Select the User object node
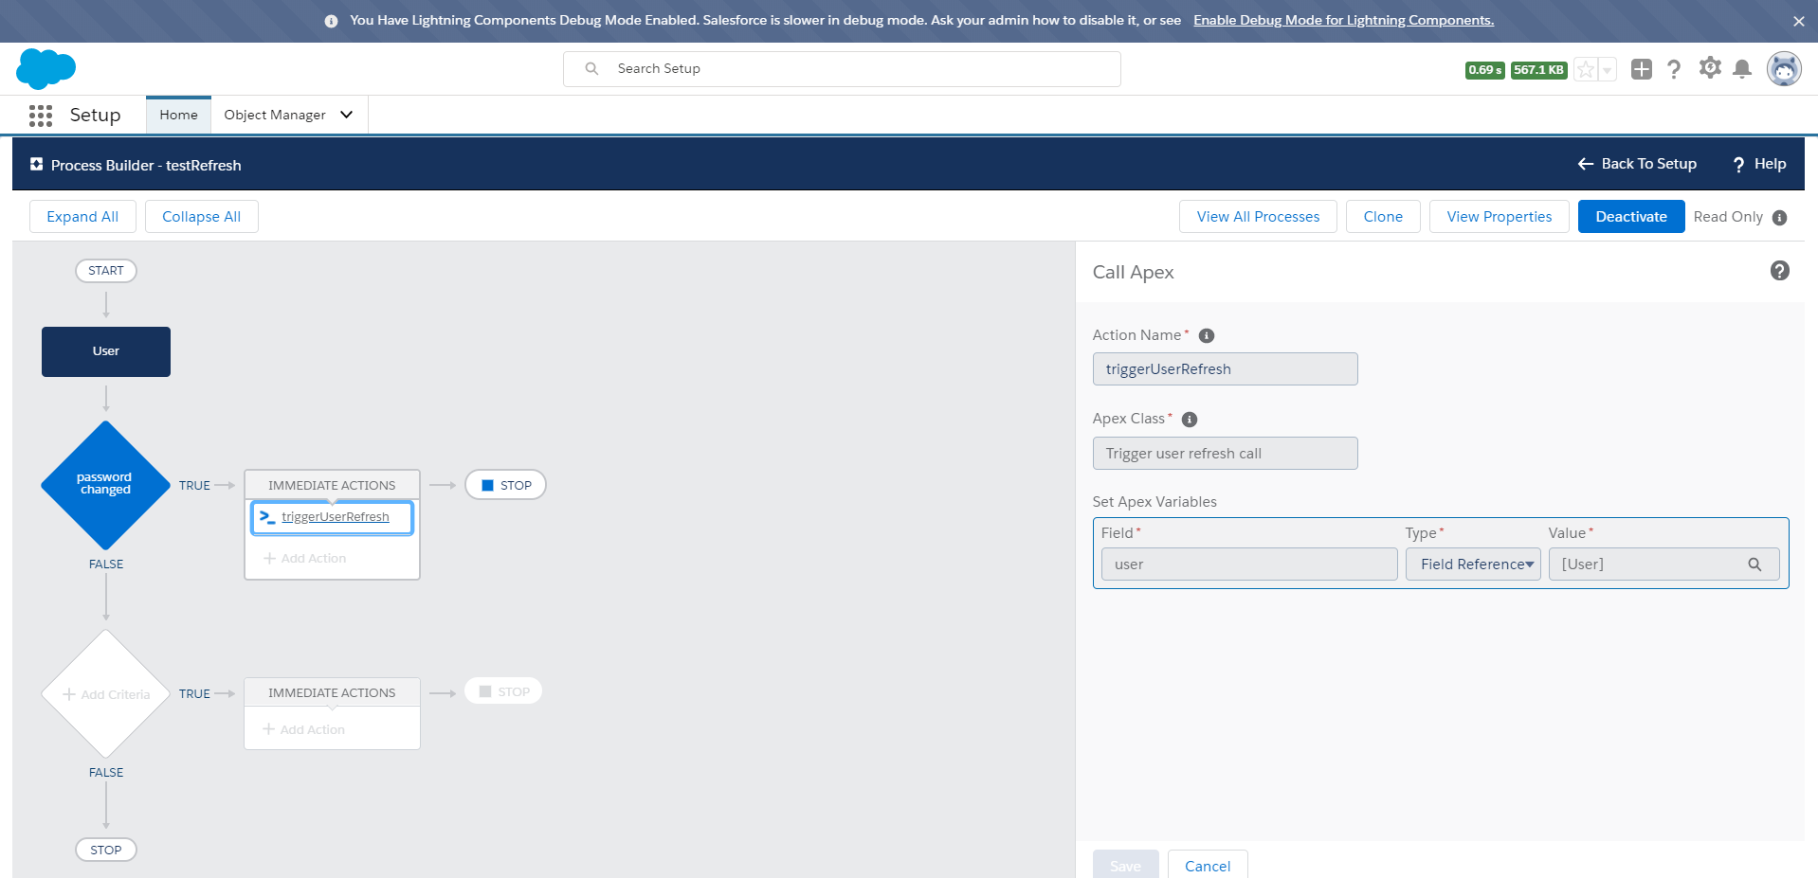This screenshot has width=1818, height=878. point(106,351)
